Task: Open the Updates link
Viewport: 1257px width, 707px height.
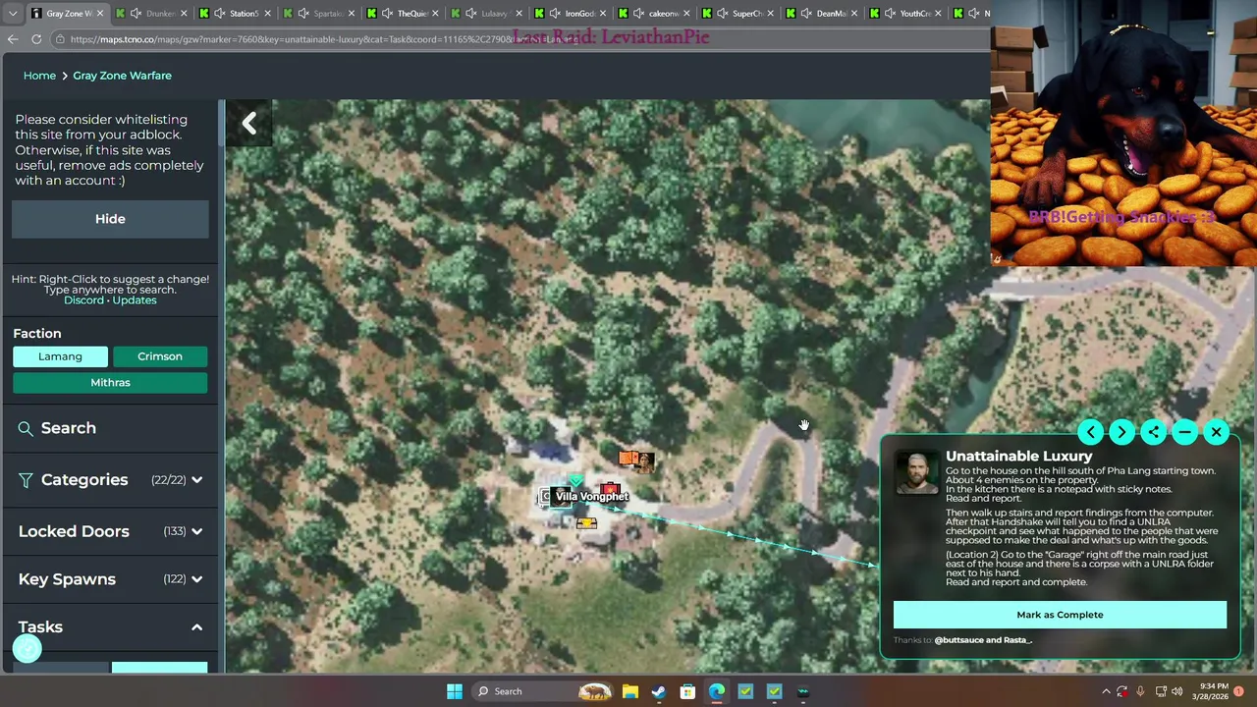Action: [135, 299]
